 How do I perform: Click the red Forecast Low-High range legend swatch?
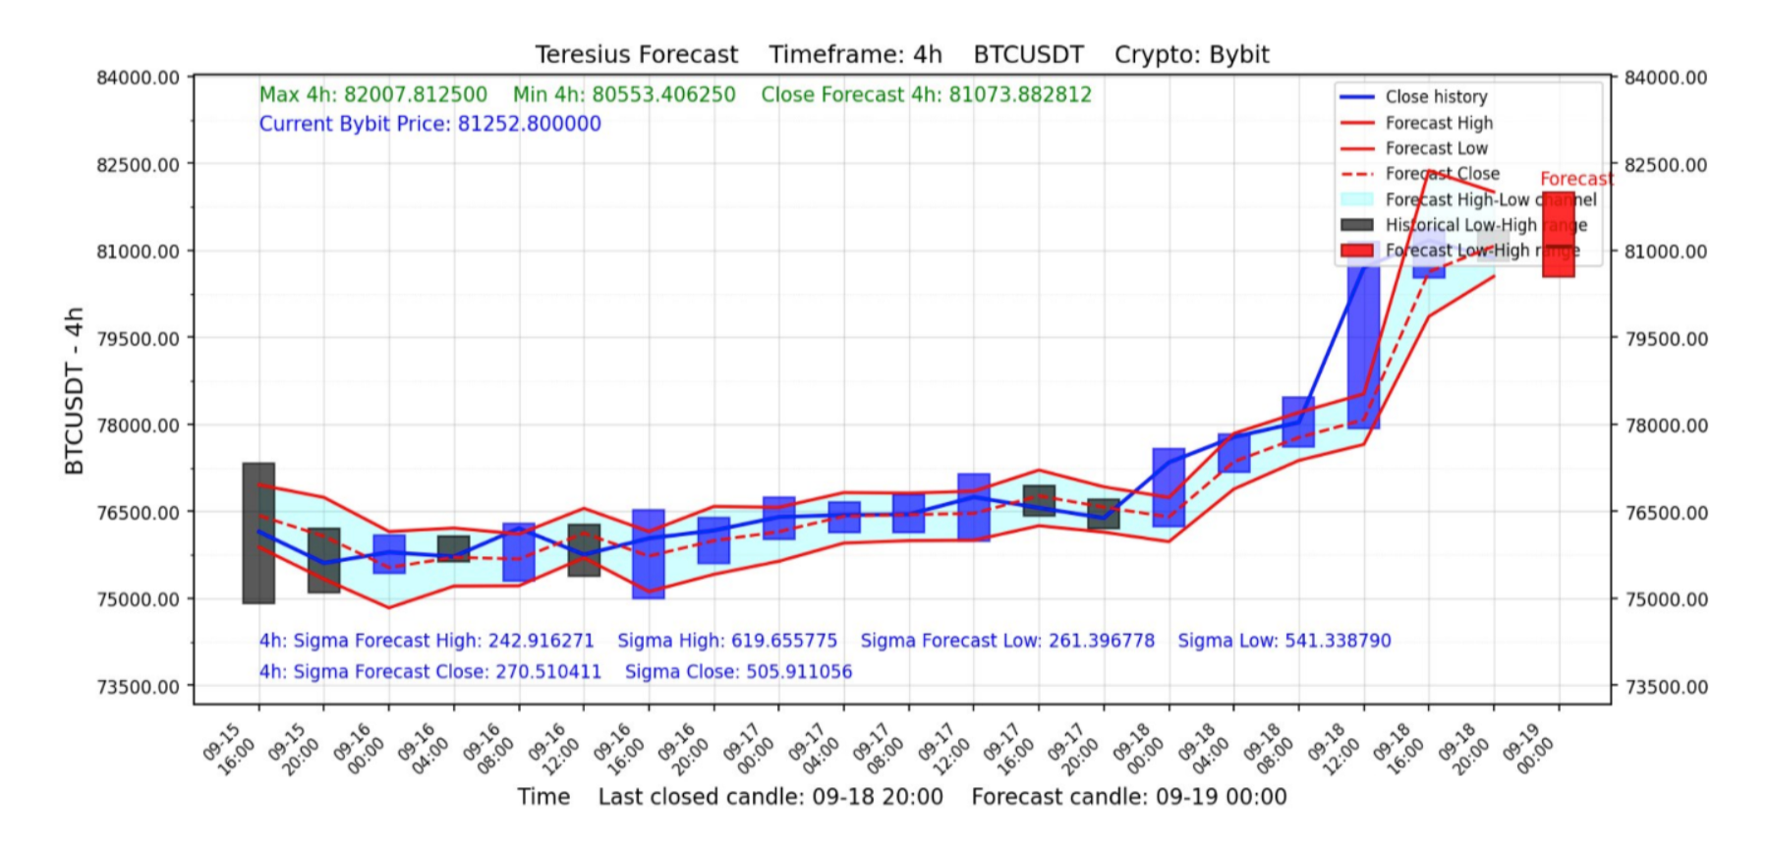1356,251
